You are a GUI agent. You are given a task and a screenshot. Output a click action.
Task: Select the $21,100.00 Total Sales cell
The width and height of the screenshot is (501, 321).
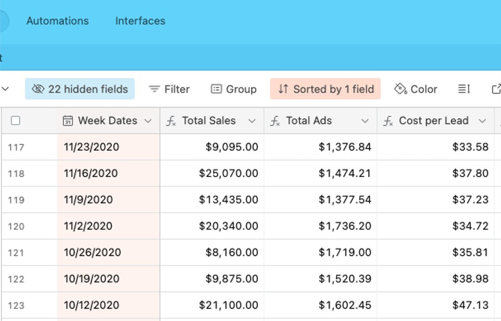212,306
